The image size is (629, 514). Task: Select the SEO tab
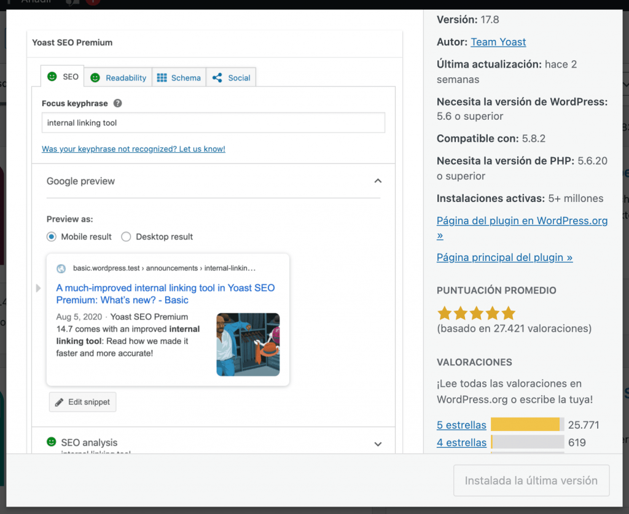click(63, 76)
